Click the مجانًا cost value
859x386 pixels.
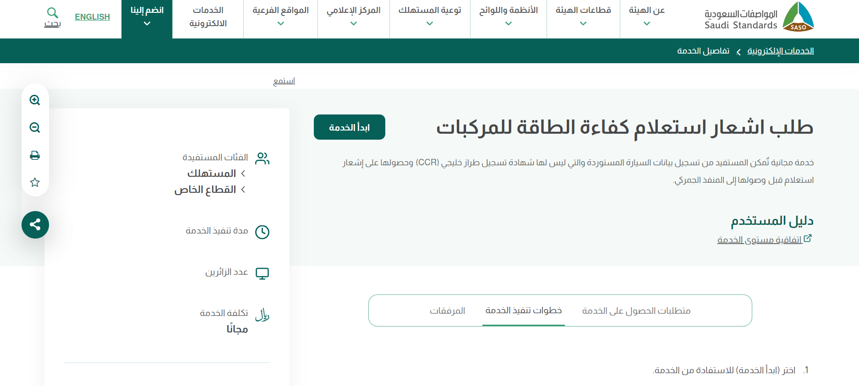[x=237, y=329]
